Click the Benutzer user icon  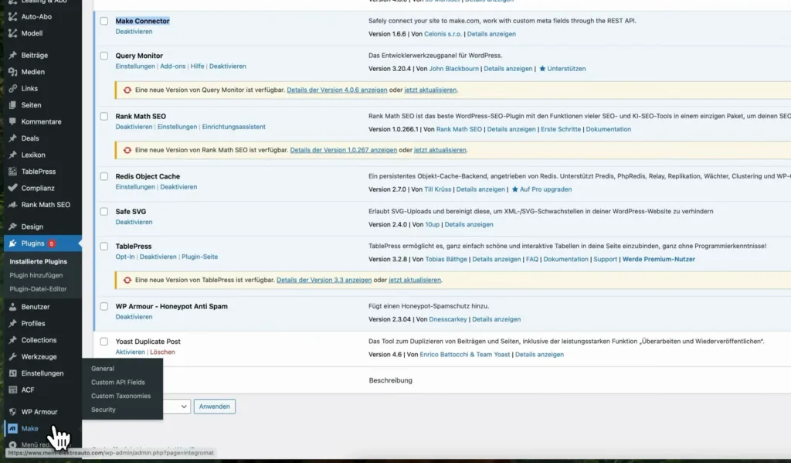click(x=12, y=307)
